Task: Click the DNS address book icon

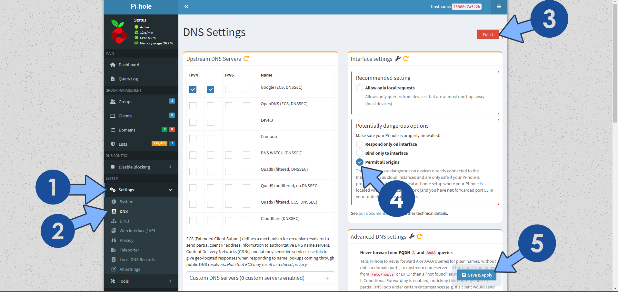Action: 114,211
